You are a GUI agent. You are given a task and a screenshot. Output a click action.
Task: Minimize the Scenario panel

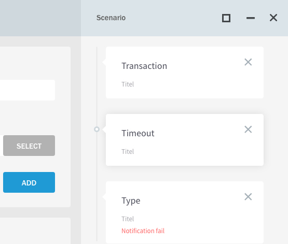tap(250, 18)
